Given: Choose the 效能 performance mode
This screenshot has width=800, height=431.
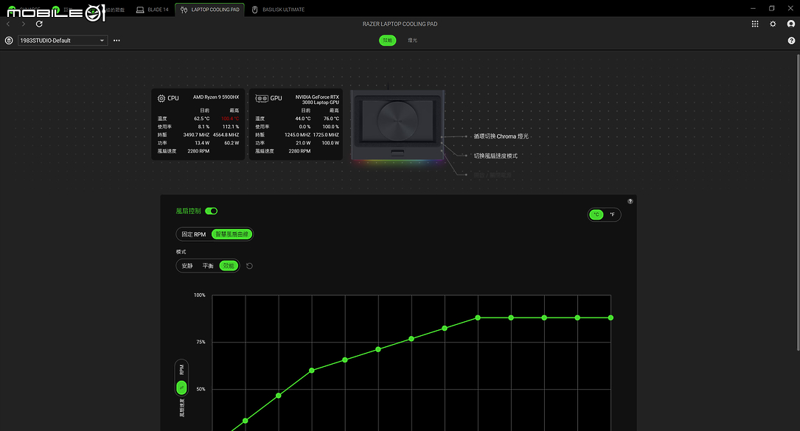Looking at the screenshot, I should click(229, 266).
